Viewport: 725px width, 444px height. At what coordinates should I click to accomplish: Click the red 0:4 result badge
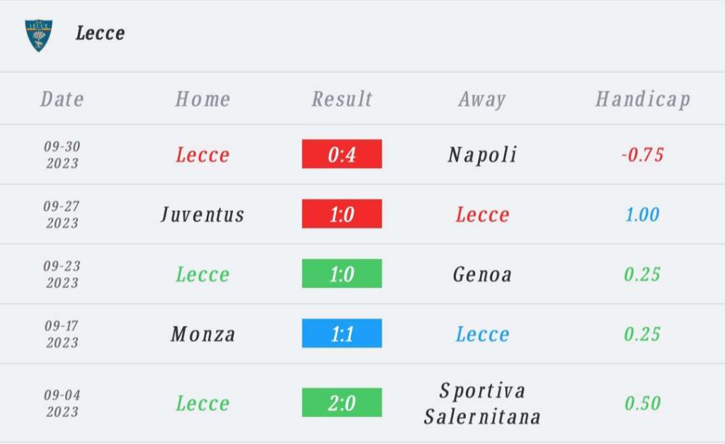(x=342, y=154)
